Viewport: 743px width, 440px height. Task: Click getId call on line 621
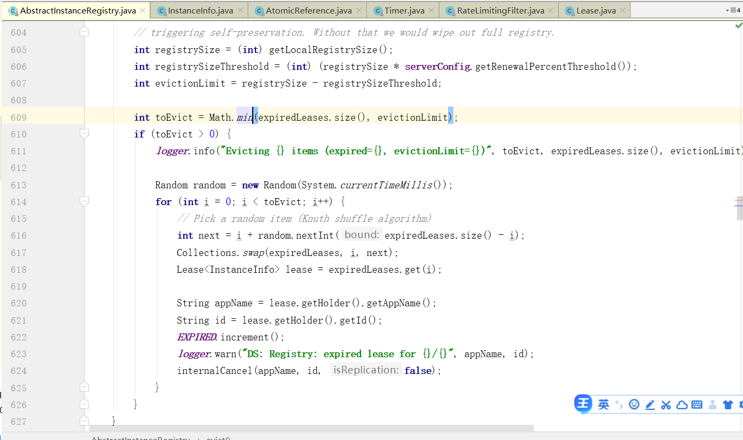pos(353,320)
